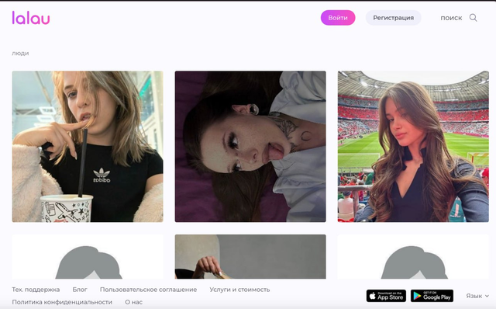Open Услуги и стоимость link
496x309 pixels.
coord(239,290)
